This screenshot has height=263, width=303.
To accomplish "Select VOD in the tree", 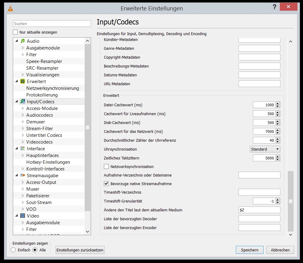I will 31,209.
